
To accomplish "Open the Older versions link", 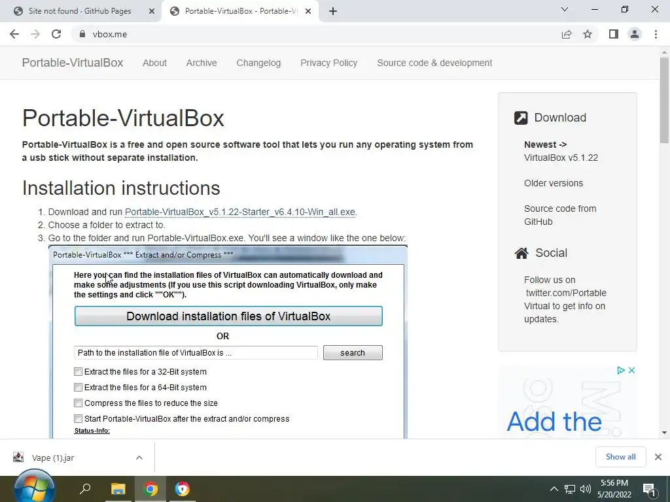I will pyautogui.click(x=554, y=183).
